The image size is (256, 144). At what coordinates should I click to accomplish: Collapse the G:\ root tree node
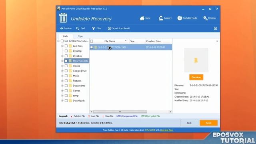coord(58,41)
